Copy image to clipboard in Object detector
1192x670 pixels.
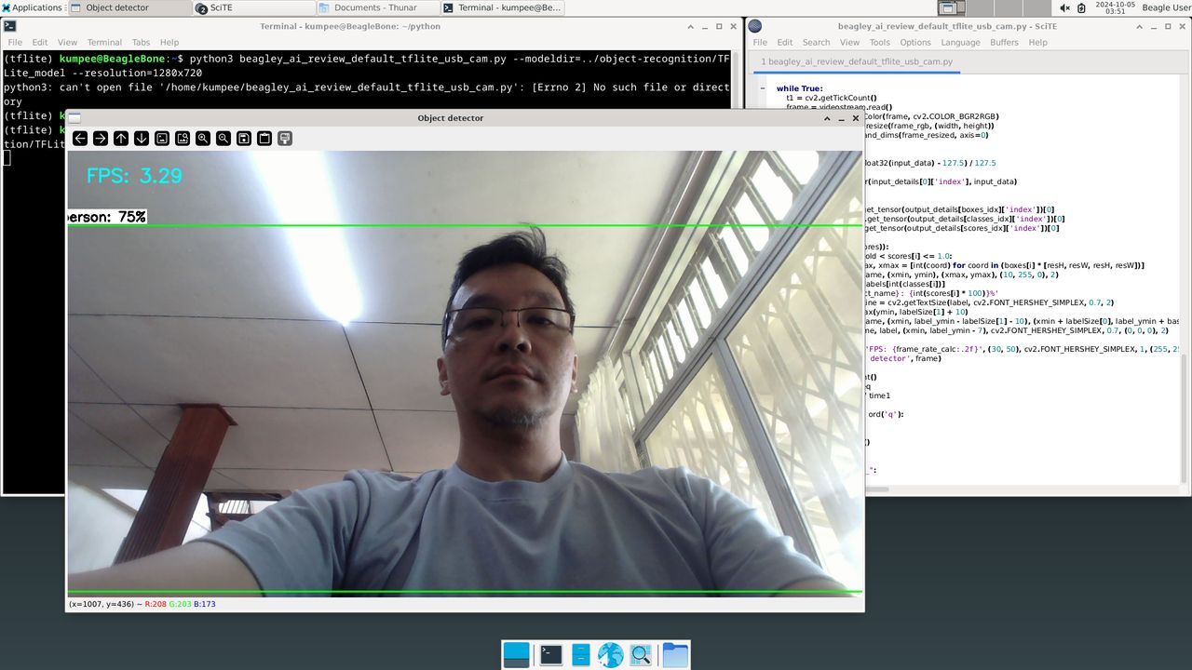tap(264, 138)
